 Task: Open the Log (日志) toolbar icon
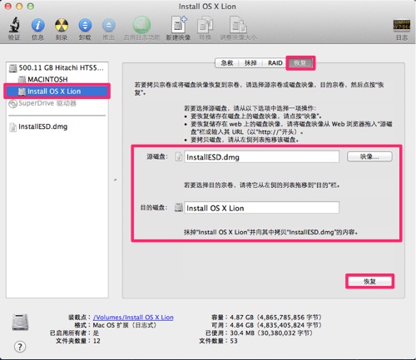pos(402,25)
